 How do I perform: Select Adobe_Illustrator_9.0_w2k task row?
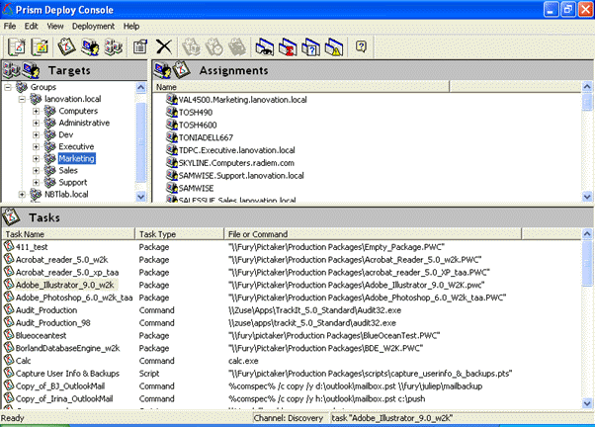pos(64,285)
